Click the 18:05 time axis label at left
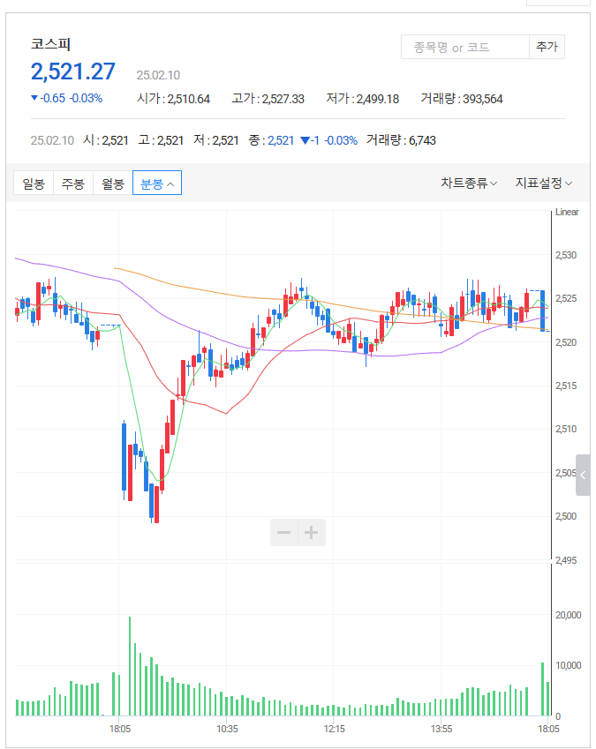The image size is (596, 749). point(120,729)
